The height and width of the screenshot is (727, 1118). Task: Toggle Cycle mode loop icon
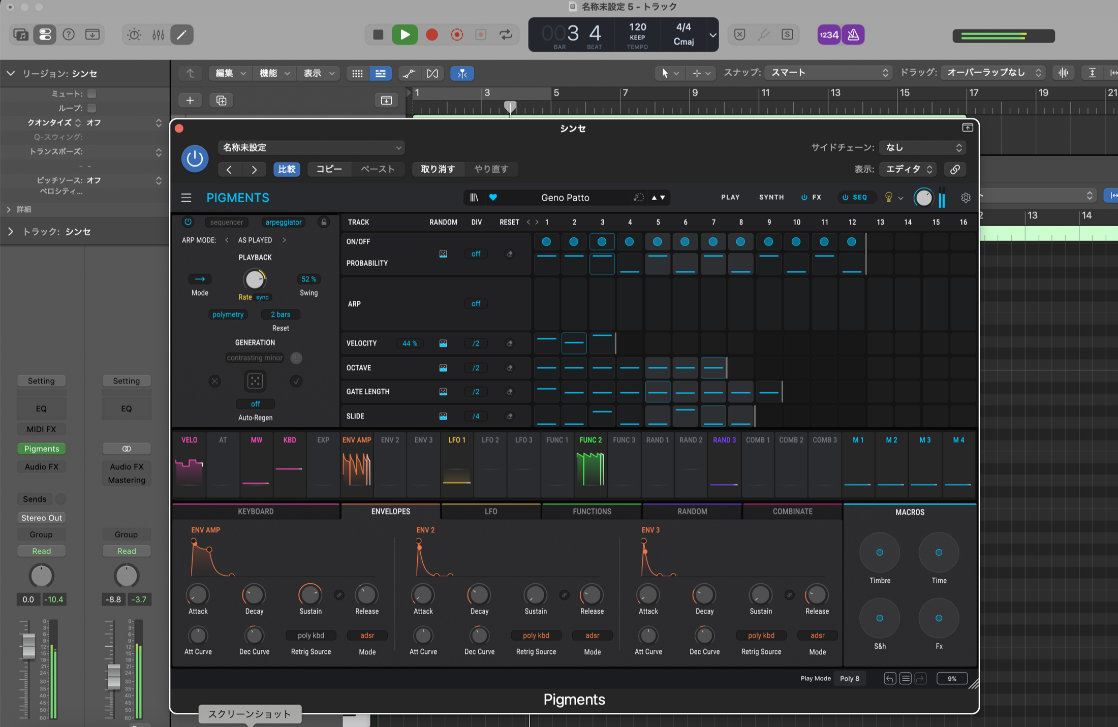pos(506,35)
